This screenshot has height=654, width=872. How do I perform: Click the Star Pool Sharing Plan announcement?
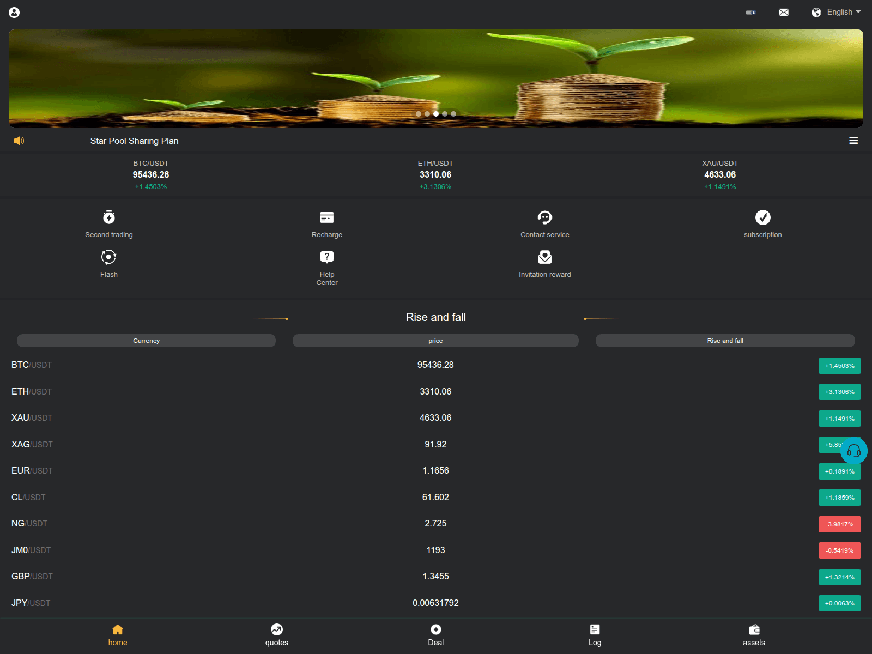coord(134,141)
